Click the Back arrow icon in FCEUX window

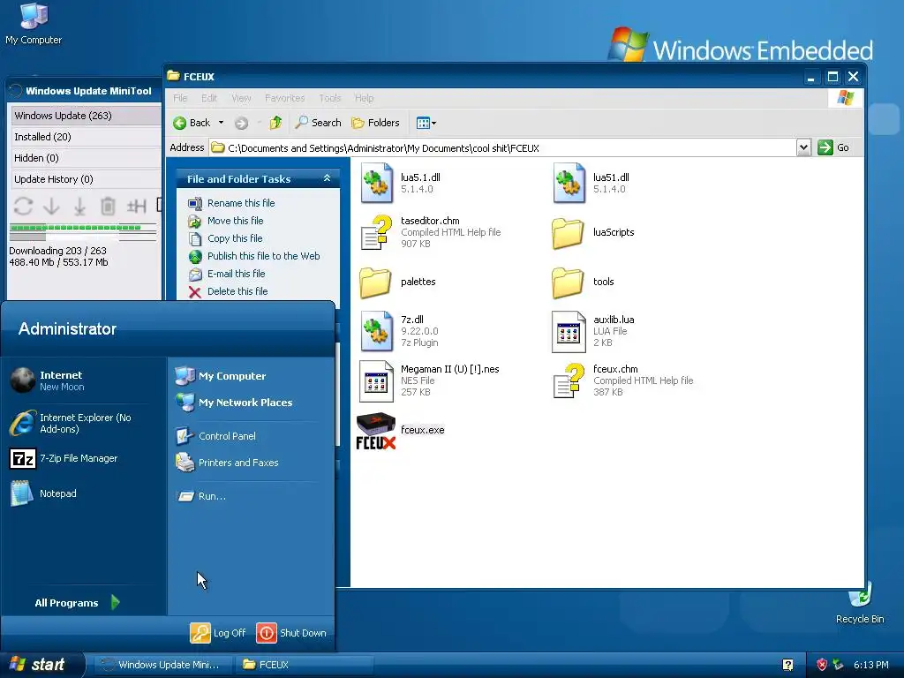coord(180,123)
